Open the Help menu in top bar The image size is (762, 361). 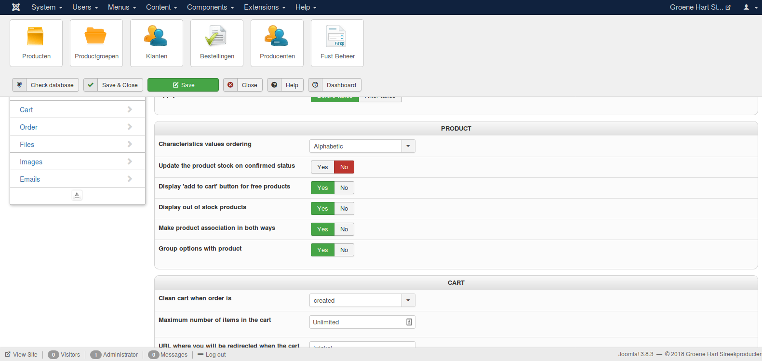[x=306, y=7]
